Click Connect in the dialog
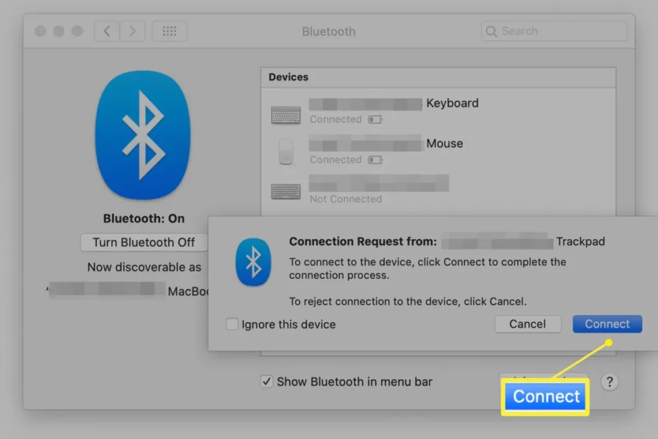The height and width of the screenshot is (439, 658). [607, 324]
